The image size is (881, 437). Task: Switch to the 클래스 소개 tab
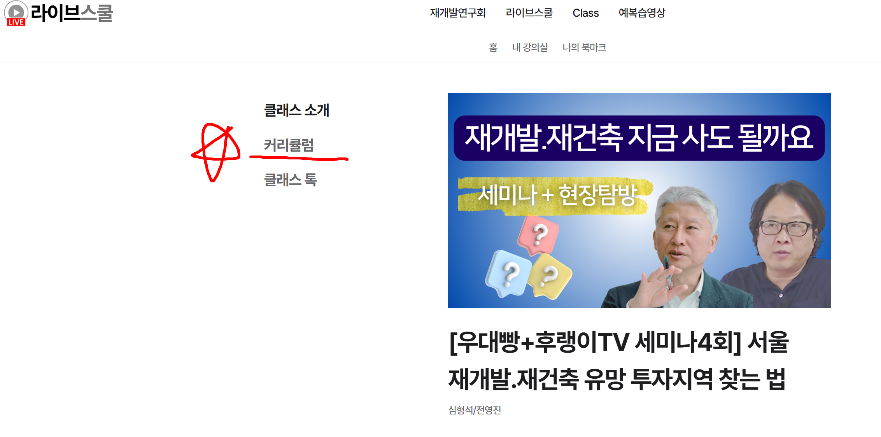click(296, 110)
